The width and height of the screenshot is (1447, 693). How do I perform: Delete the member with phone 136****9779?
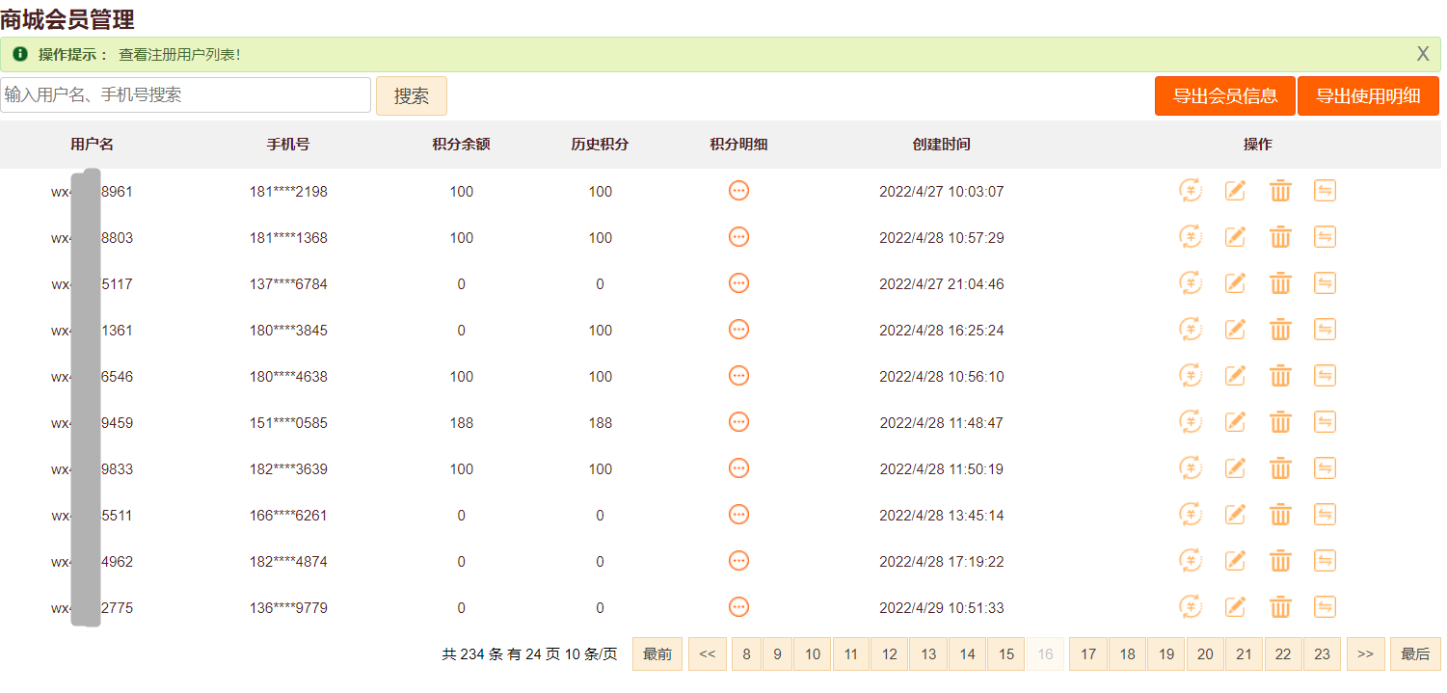point(1280,607)
